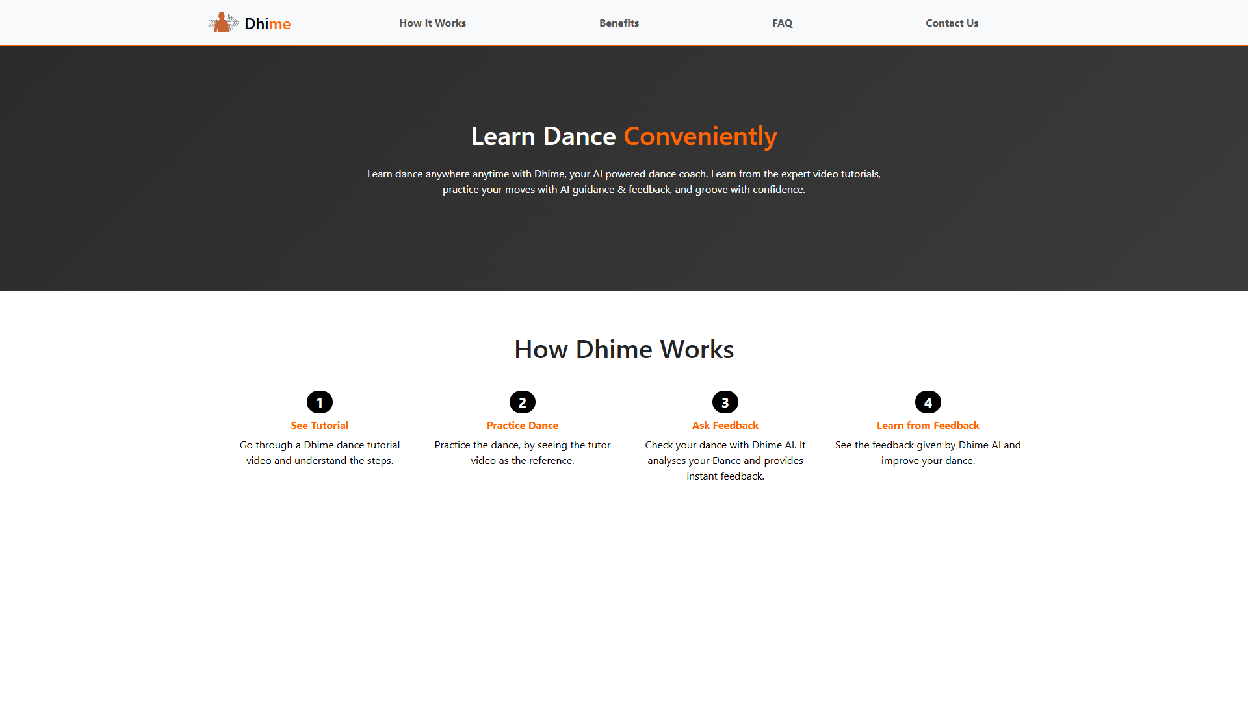Select the See Tutorial heading

[x=320, y=425]
